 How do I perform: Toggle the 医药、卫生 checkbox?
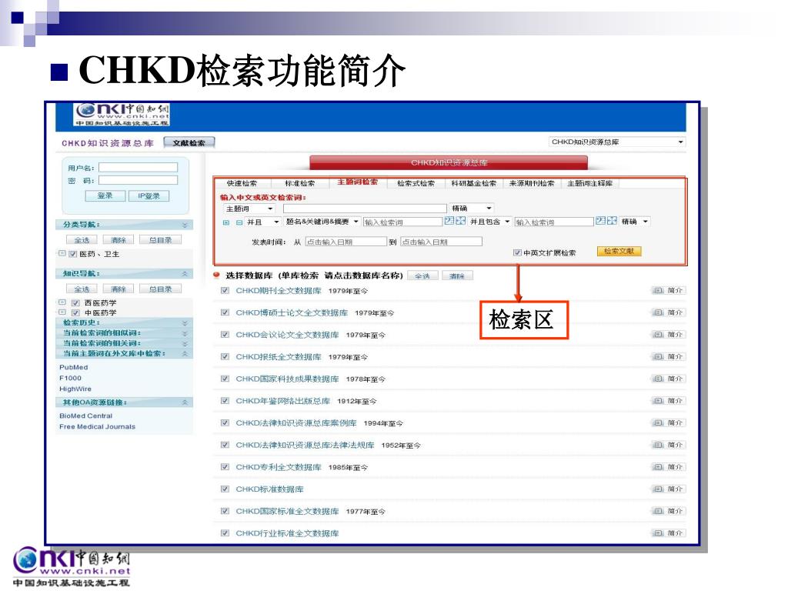[x=73, y=254]
